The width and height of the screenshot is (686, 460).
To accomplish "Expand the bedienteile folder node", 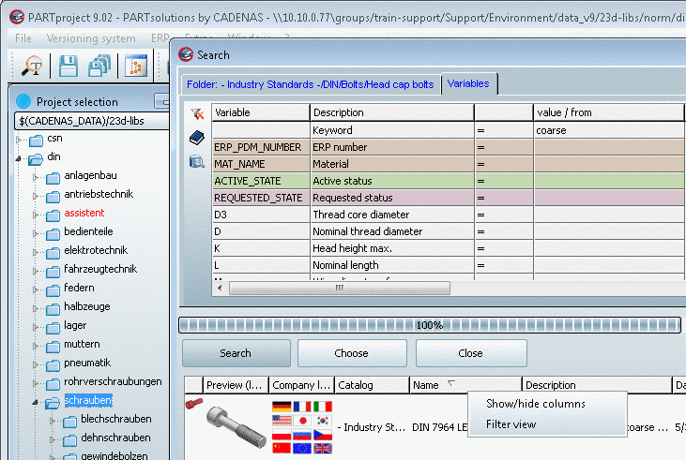I will click(x=36, y=233).
